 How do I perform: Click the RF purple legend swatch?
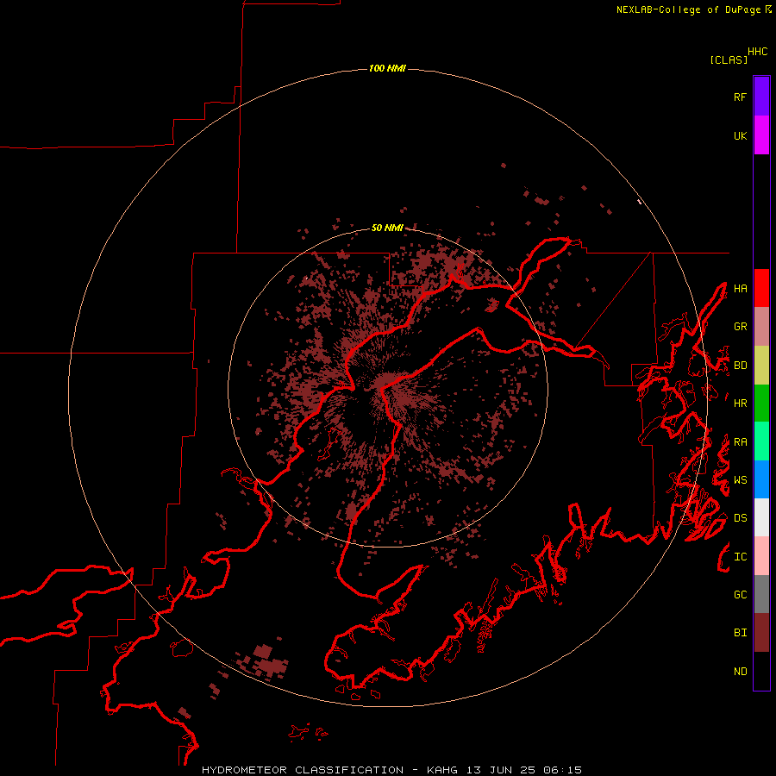point(761,97)
